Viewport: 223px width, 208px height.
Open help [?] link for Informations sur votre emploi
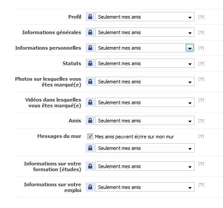[x=201, y=184]
